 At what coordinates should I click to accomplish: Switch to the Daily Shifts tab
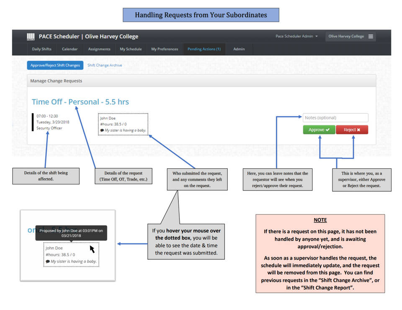pos(41,49)
